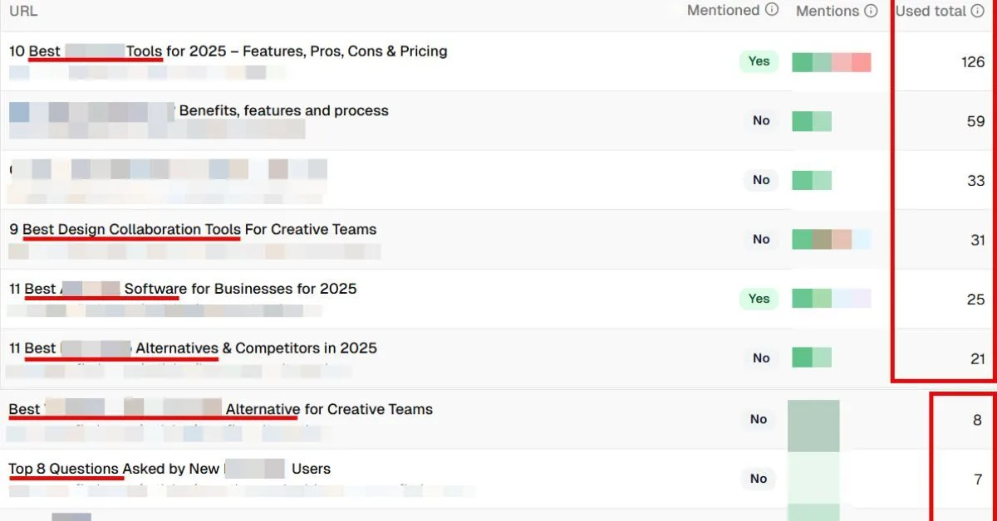997x521 pixels.
Task: Open 11 Best Software for Businesses link
Action: (x=183, y=289)
